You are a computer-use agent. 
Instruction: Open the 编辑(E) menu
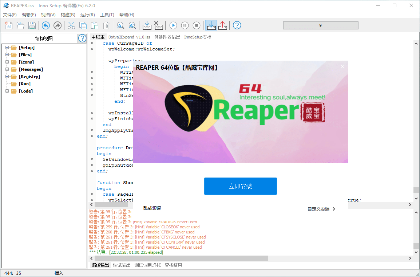point(29,15)
